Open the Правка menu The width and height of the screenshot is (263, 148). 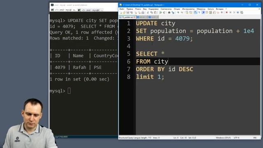tap(130, 9)
